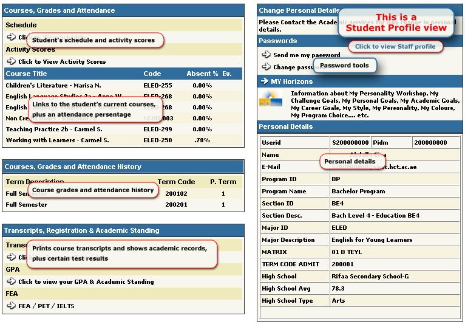The height and width of the screenshot is (324, 465).
Task: Click arrow icon next to Change password
Action: [266, 67]
